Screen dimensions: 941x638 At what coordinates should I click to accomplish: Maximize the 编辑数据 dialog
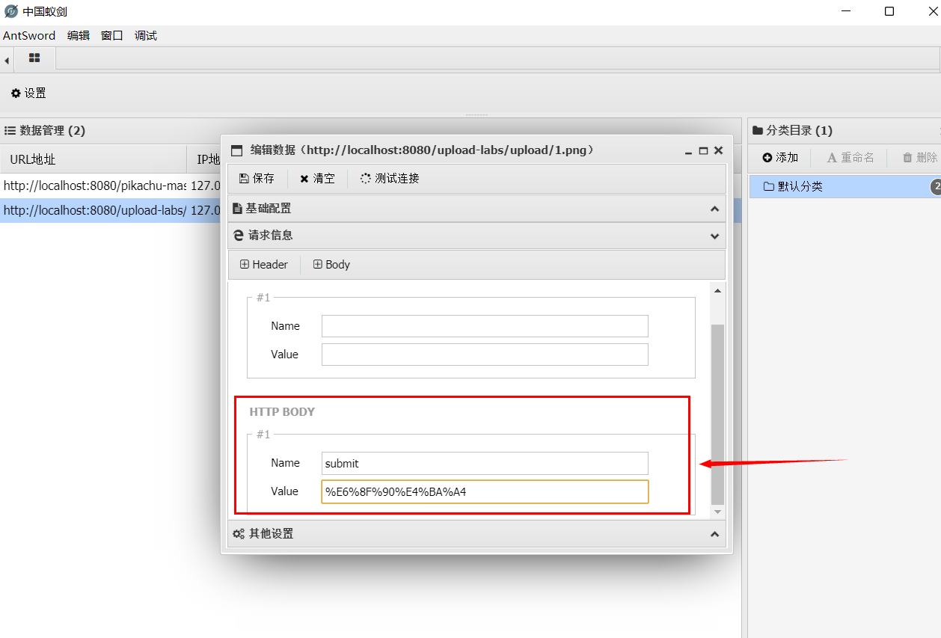(703, 150)
